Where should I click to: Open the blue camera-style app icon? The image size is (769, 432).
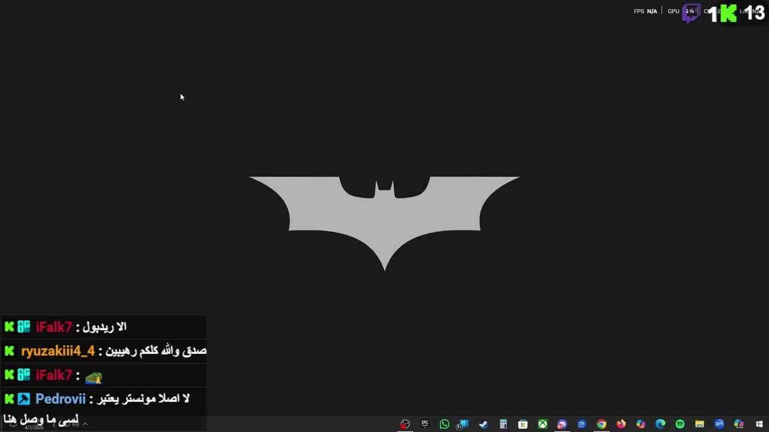(582, 424)
